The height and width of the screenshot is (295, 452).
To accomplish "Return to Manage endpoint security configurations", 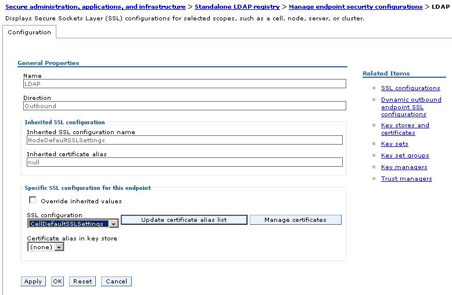I will click(x=356, y=6).
